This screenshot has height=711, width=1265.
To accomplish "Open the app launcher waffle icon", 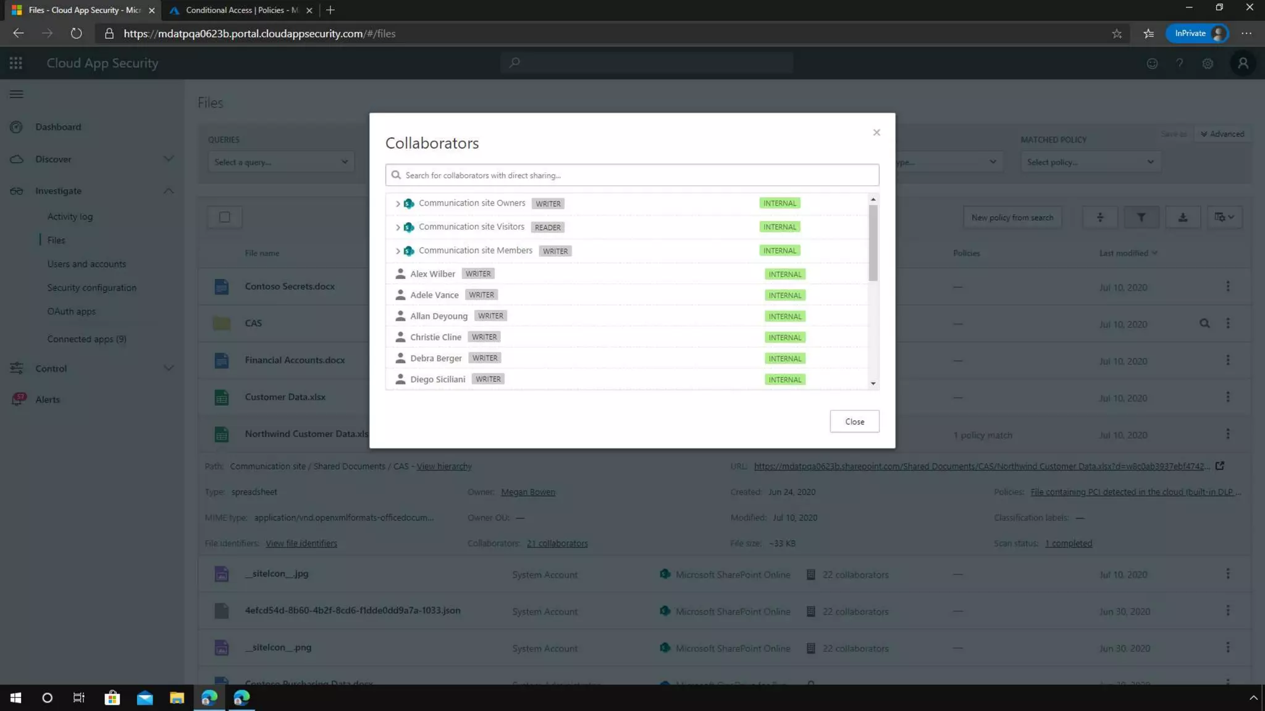I will pyautogui.click(x=16, y=63).
